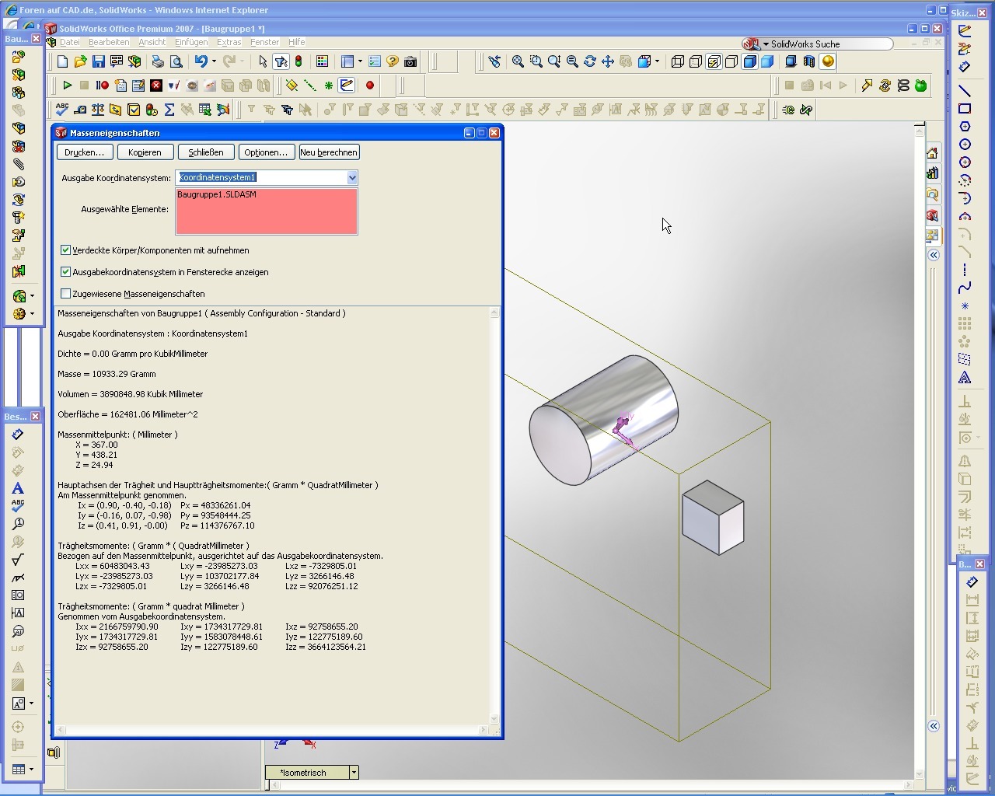Create a new document with the New icon
This screenshot has height=796, width=995.
(x=63, y=61)
